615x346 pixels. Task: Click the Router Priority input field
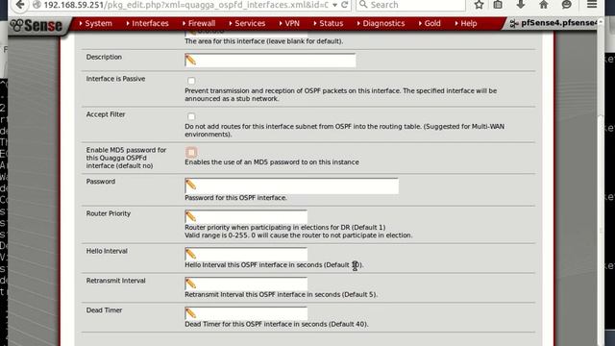246,216
